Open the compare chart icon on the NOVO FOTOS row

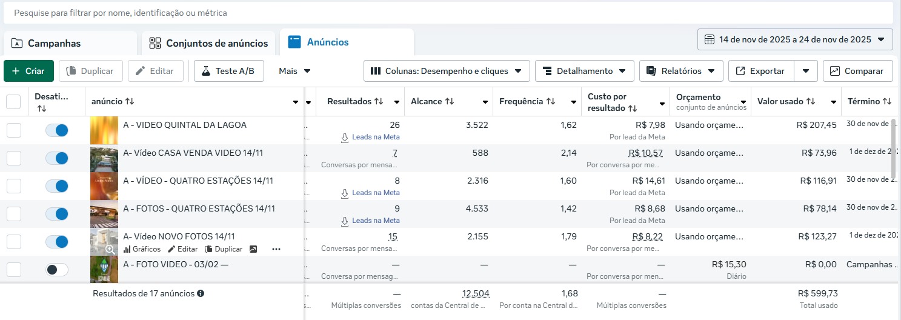pos(253,249)
